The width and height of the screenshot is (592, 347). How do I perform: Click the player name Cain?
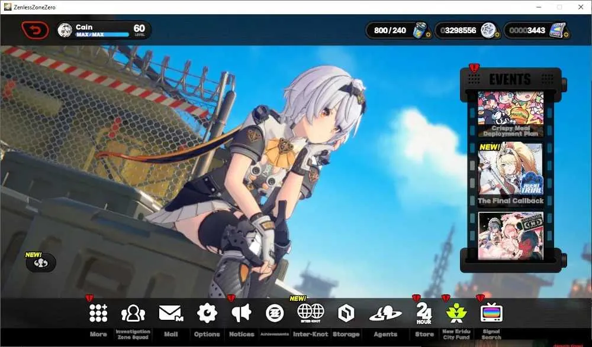pyautogui.click(x=84, y=27)
